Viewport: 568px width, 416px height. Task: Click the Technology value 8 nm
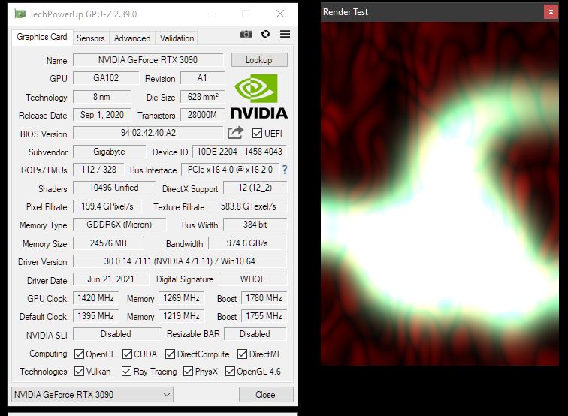(101, 97)
